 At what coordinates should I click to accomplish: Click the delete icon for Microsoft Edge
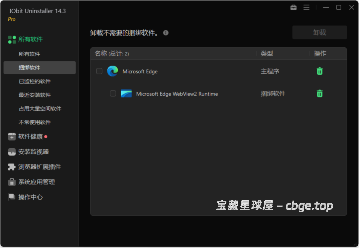click(x=319, y=71)
